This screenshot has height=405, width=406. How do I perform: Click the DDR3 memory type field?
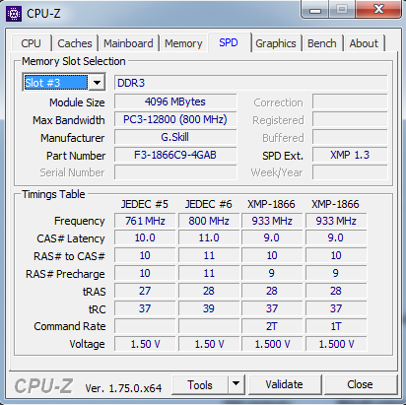(251, 83)
